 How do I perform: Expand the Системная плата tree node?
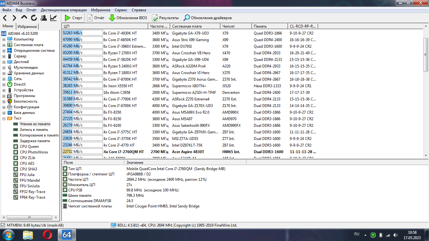(4, 45)
